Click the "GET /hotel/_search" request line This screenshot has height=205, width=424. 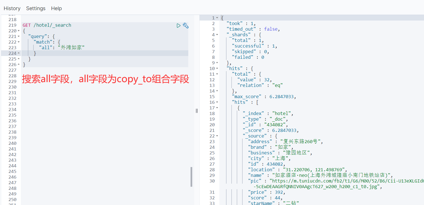coord(47,25)
